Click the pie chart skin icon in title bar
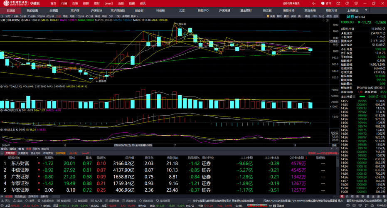This screenshot has height=208, width=387. point(347,3)
